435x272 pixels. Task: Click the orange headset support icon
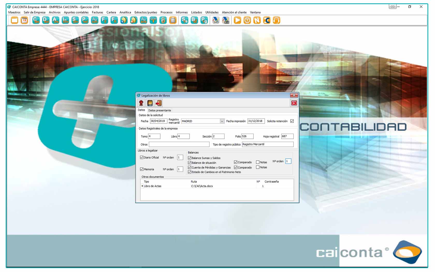[277, 20]
